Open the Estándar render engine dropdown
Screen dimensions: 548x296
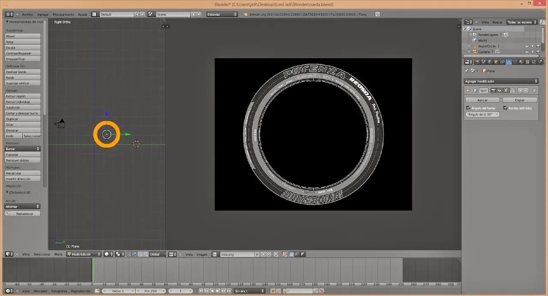click(x=222, y=14)
